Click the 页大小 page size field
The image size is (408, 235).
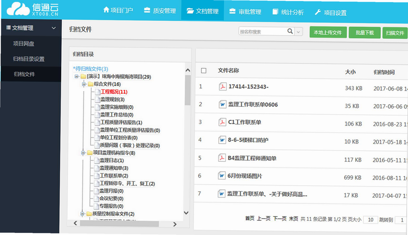[x=370, y=220]
